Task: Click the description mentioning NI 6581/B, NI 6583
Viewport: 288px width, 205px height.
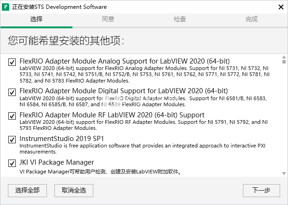Action: point(143,101)
